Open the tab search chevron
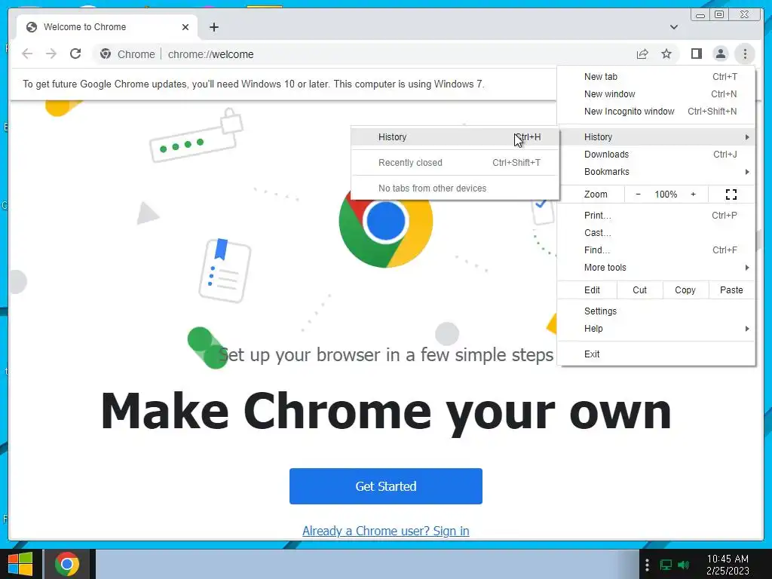 [674, 27]
